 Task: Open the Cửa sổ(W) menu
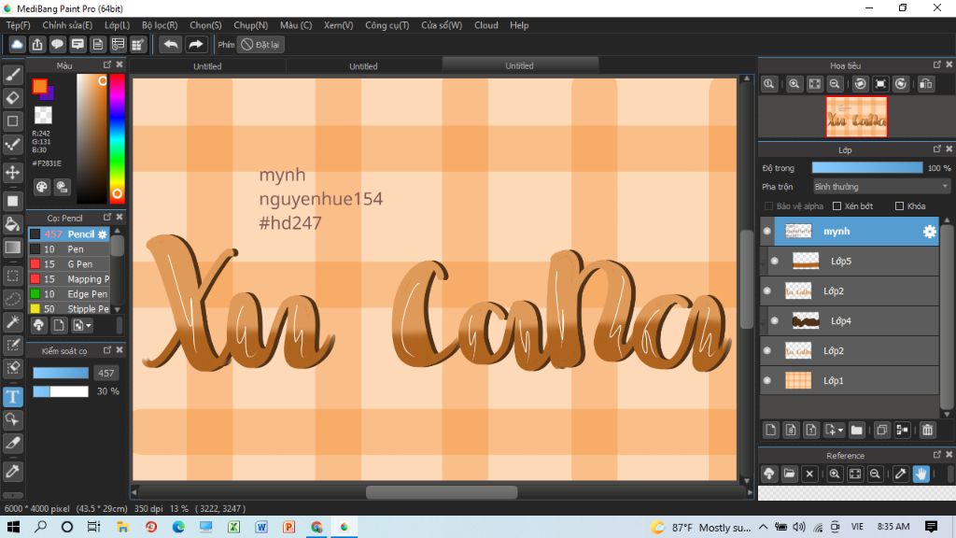(x=442, y=25)
